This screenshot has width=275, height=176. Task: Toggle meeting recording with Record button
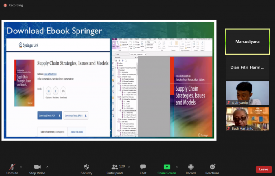190,167
